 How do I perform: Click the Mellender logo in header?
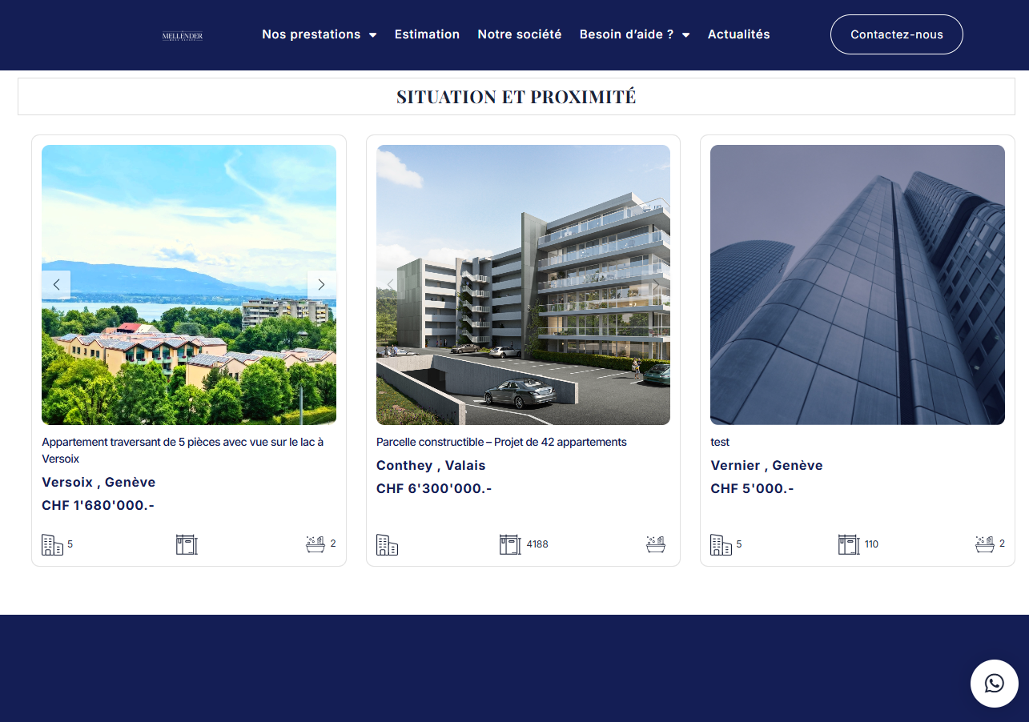tap(183, 35)
